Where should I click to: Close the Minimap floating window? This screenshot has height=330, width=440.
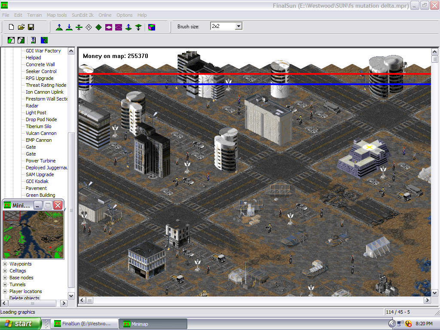click(58, 205)
